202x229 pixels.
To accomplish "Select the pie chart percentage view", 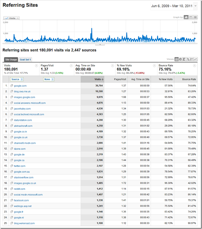I will point(181,59).
